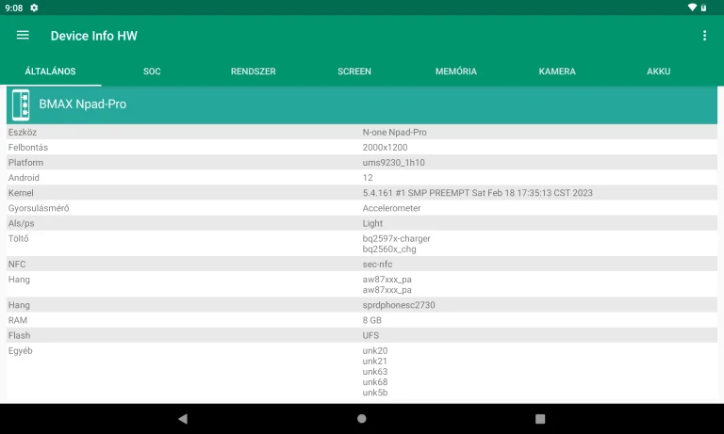Open the SCREEN tab

354,71
